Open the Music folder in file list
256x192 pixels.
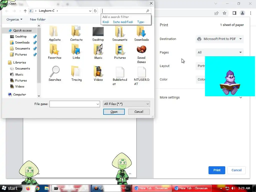pos(98,51)
